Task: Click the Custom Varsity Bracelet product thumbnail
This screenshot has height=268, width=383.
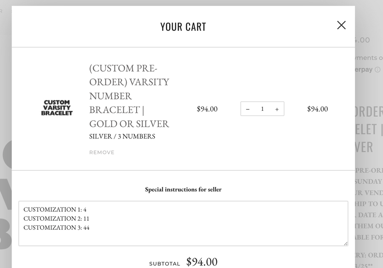Action: click(57, 107)
